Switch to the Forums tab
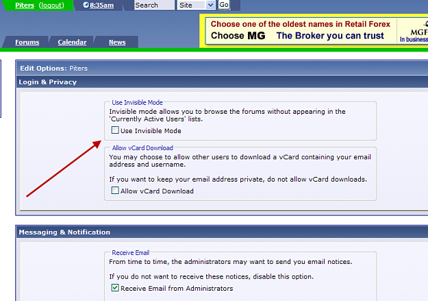This screenshot has width=428, height=301. 27,42
